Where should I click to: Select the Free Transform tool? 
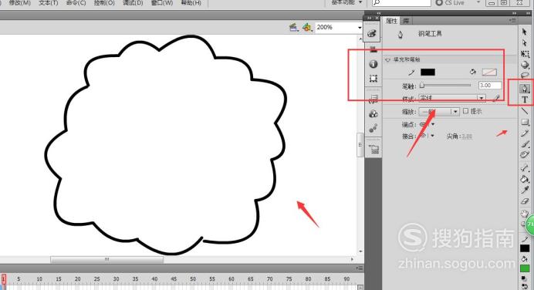click(x=525, y=54)
